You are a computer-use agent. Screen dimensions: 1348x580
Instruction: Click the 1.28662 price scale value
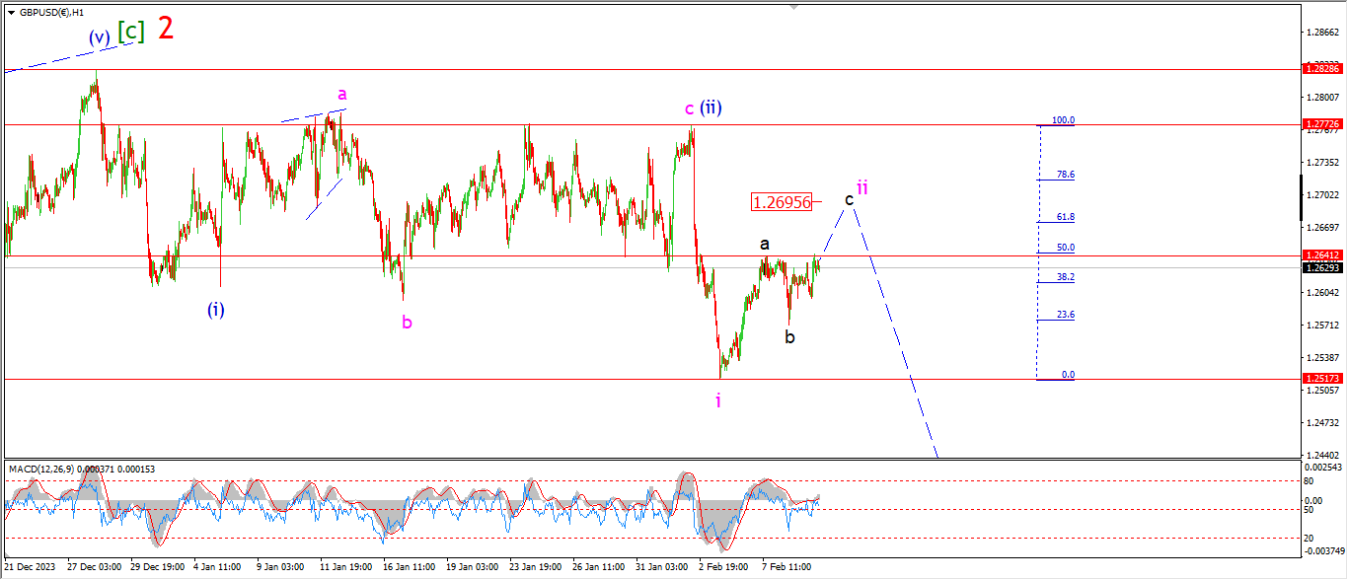click(1322, 32)
